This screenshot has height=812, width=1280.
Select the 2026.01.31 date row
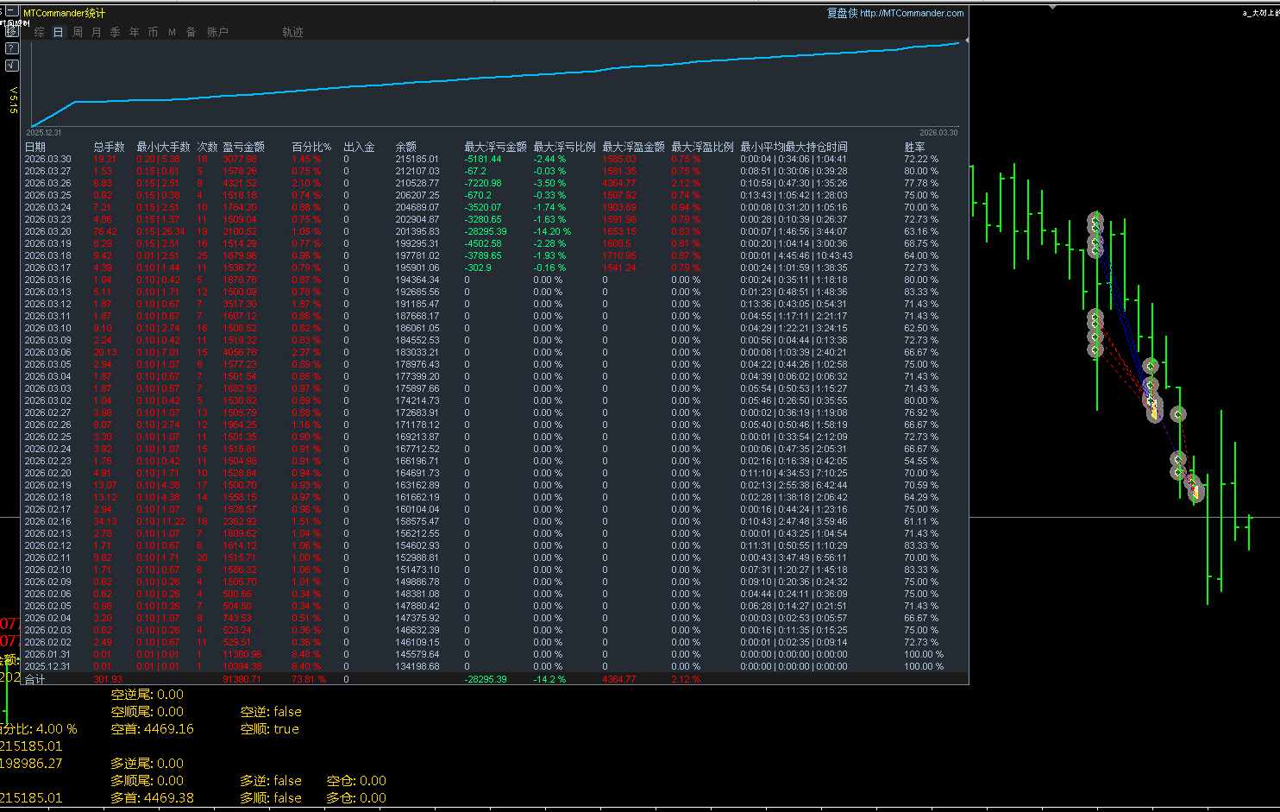click(47, 654)
